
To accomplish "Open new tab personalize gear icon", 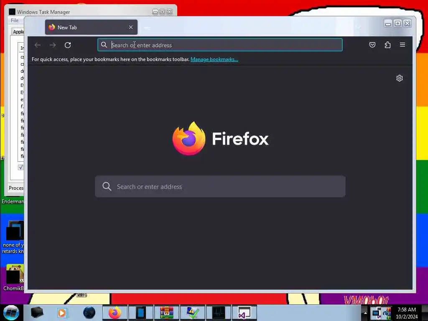I will 399,78.
